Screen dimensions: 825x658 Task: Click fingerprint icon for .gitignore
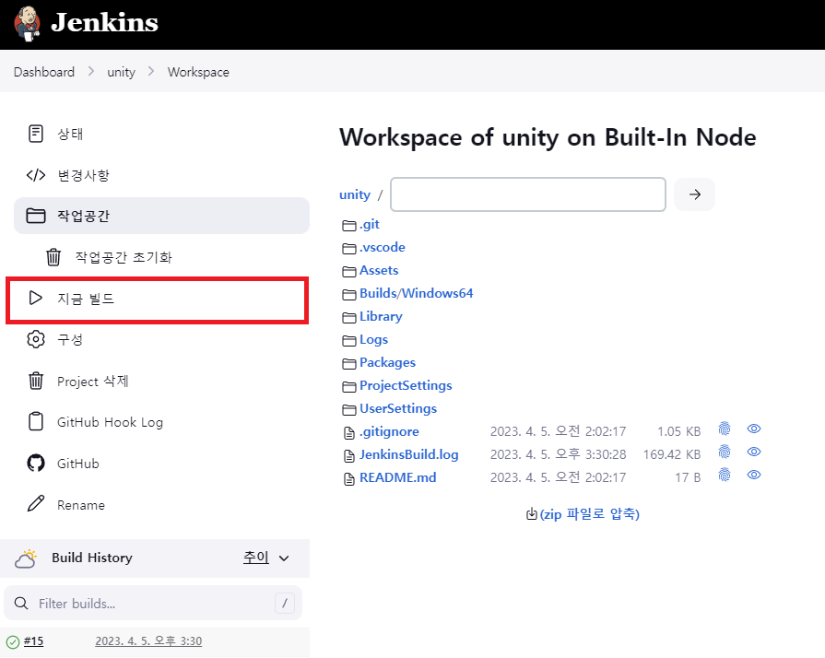pos(725,429)
